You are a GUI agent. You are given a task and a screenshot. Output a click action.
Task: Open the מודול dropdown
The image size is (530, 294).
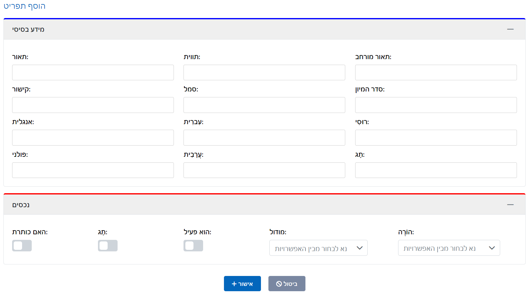318,248
